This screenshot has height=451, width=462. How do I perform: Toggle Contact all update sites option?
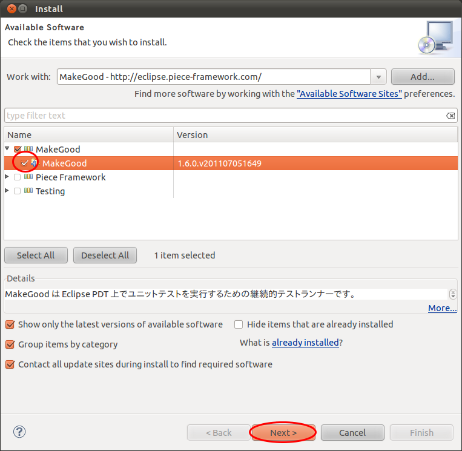(x=10, y=364)
